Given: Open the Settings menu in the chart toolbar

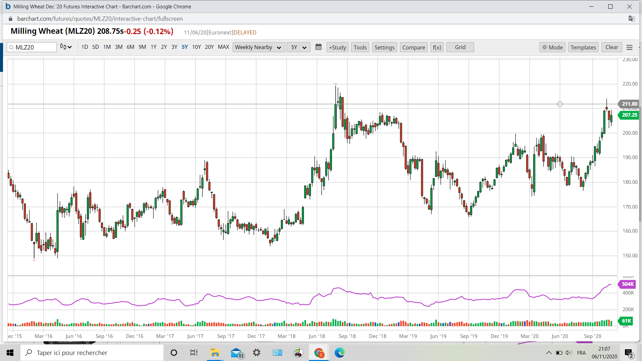Looking at the screenshot, I should pyautogui.click(x=384, y=47).
